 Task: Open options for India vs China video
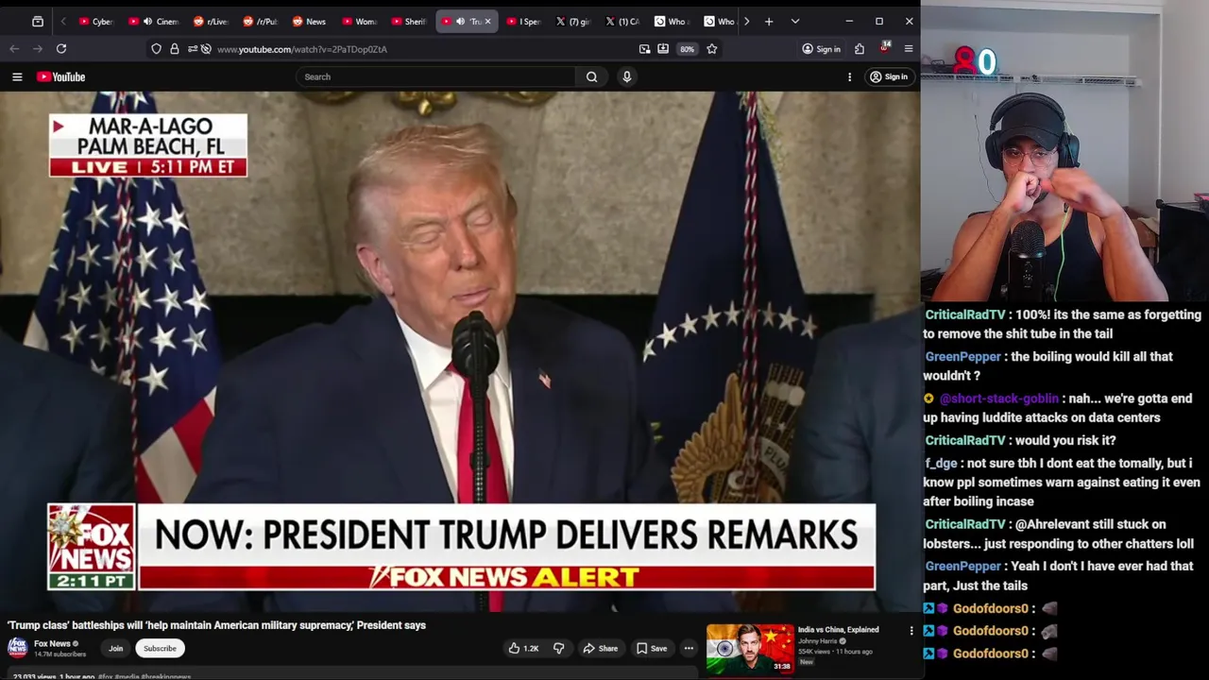coord(911,630)
